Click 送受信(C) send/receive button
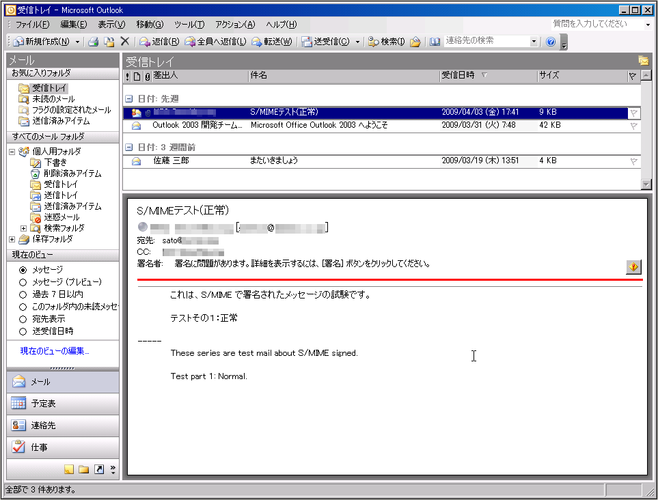 pos(326,42)
